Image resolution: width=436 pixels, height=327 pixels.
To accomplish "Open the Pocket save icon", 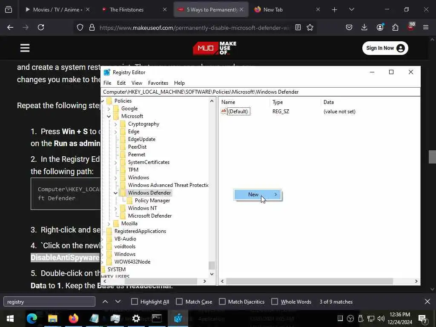I will [x=349, y=27].
